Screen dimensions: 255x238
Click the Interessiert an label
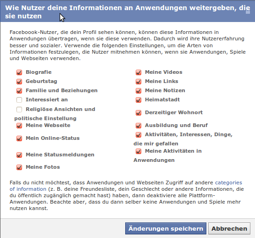coord(47,100)
